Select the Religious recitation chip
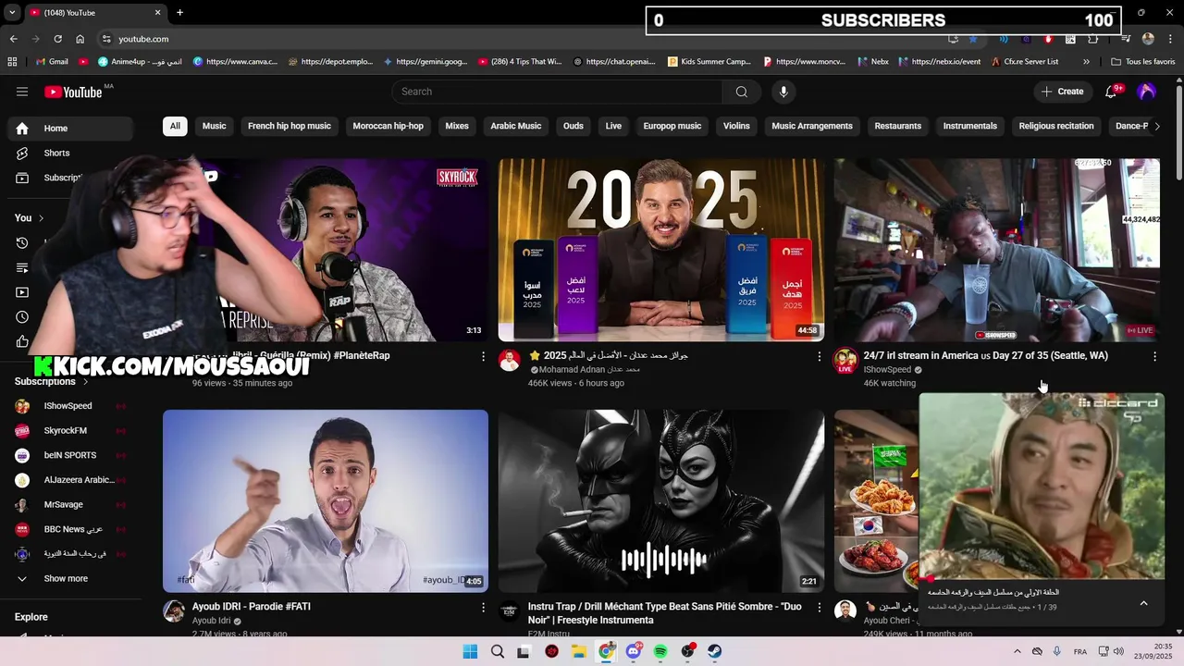 coord(1056,126)
